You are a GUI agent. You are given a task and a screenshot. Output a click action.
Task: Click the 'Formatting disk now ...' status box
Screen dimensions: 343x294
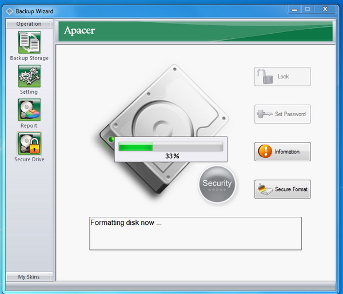click(x=196, y=233)
